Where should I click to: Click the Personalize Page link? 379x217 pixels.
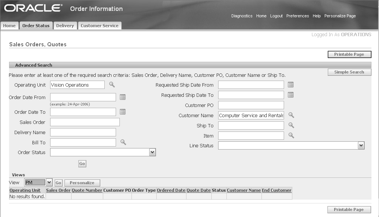(x=340, y=16)
